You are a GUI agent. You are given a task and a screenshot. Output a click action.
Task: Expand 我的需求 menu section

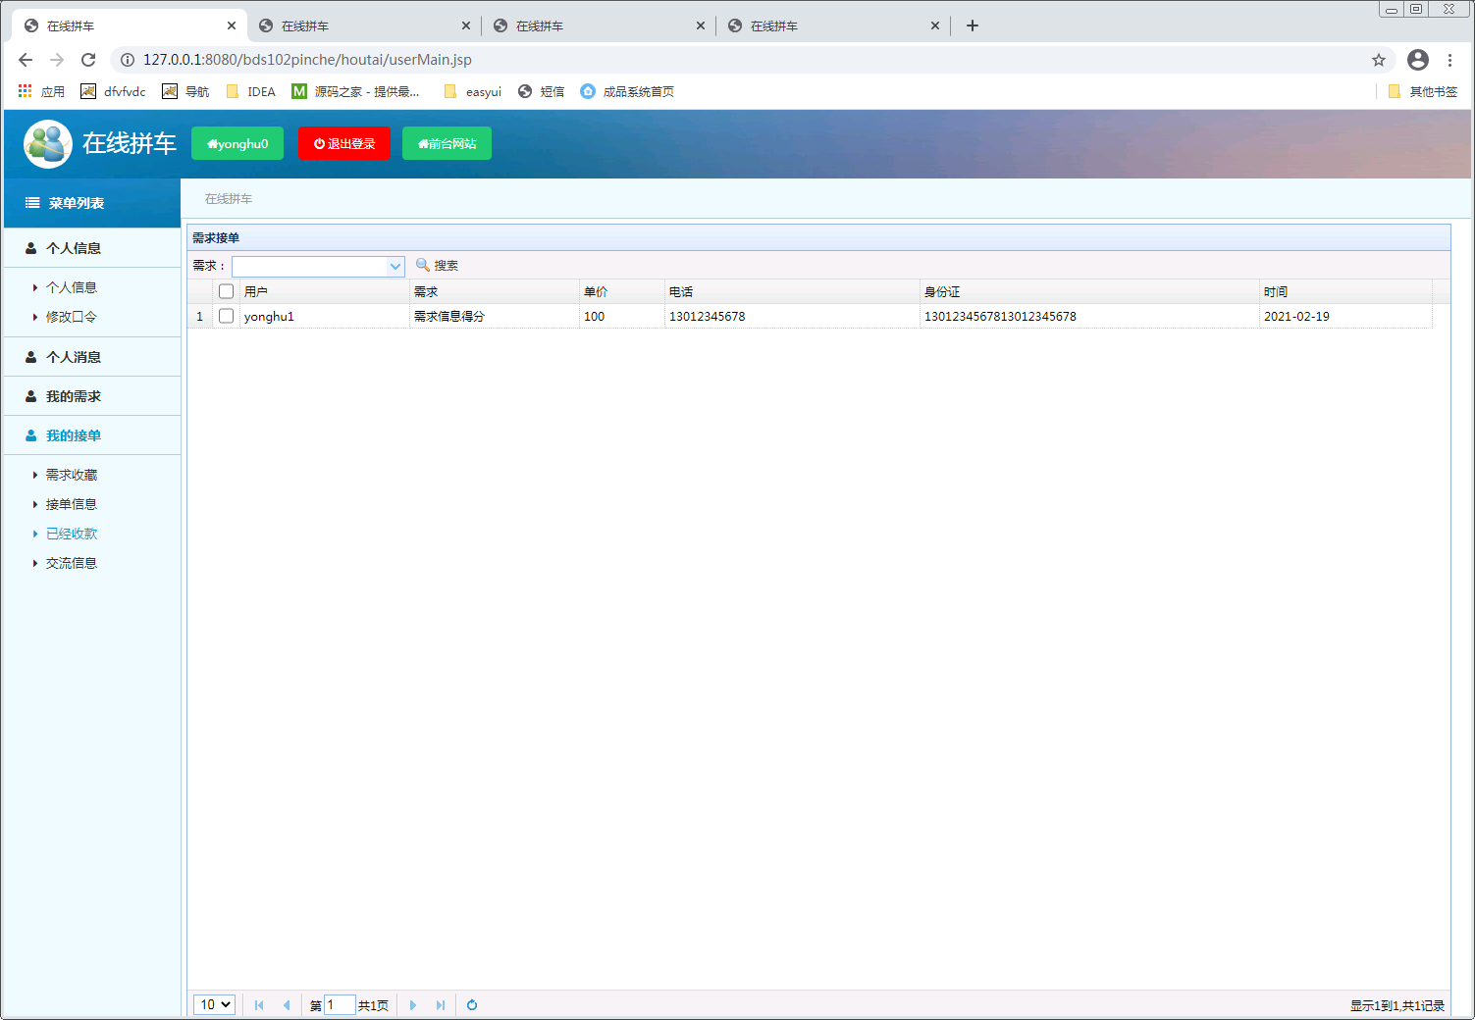pos(92,396)
